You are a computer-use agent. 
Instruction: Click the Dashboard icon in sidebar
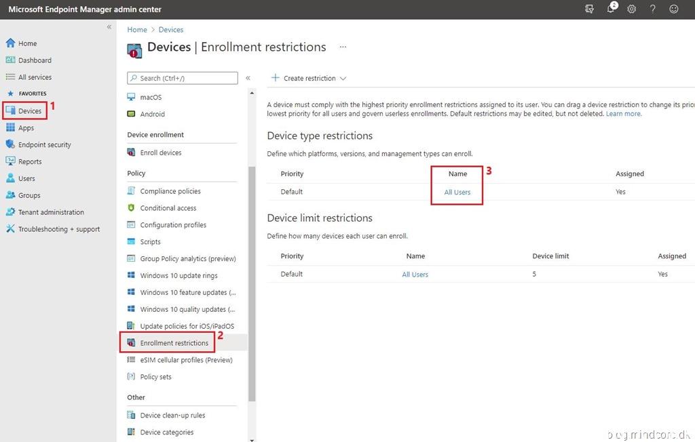tap(10, 60)
